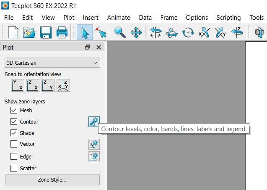Select the Y-axis rotate tool
Viewport: 267px width, 190px height.
[220, 32]
